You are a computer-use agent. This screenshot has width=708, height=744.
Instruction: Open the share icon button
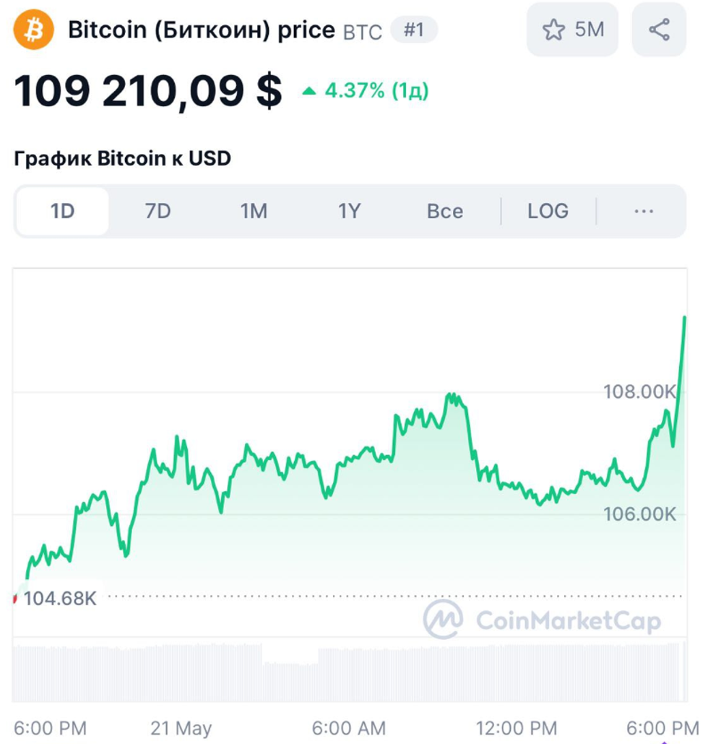[x=659, y=30]
